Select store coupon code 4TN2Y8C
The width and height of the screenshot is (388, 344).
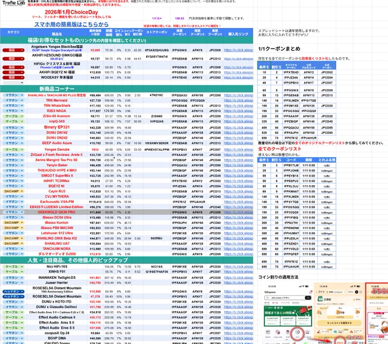pos(156,95)
